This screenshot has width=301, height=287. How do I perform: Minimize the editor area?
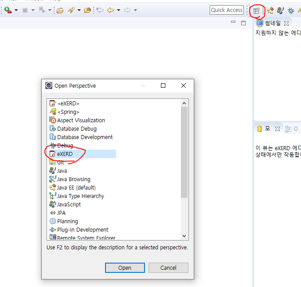pos(233,22)
